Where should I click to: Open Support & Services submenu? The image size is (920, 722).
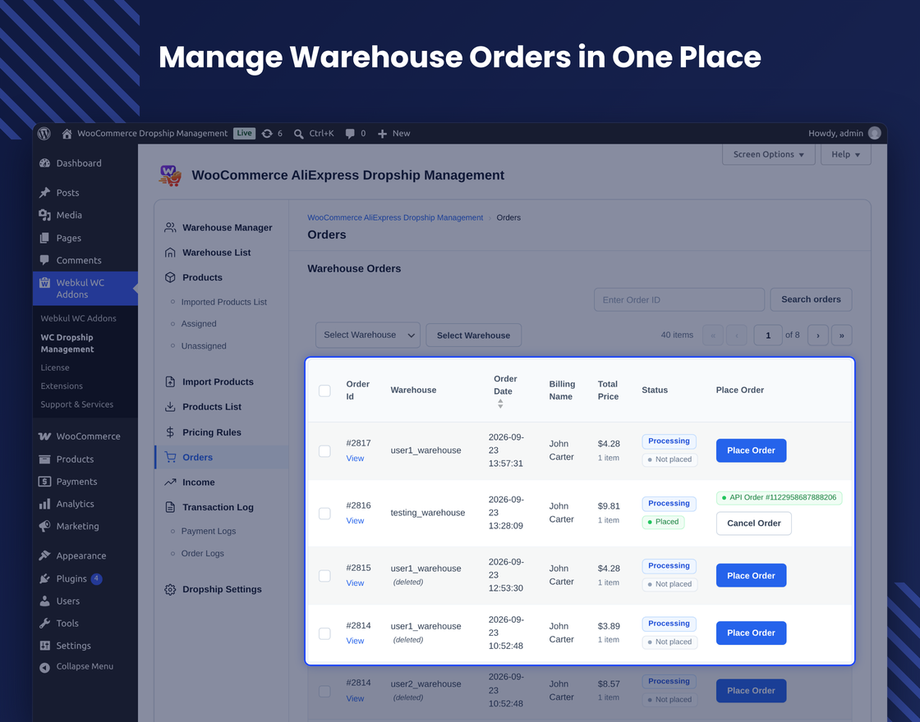pos(77,404)
